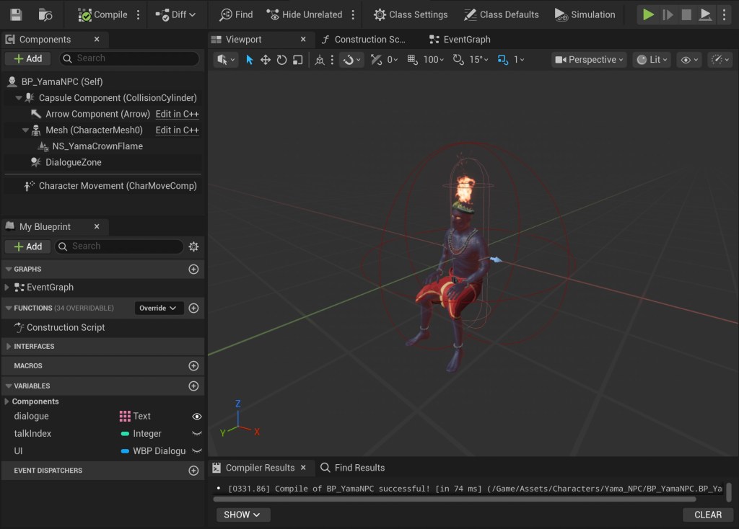Select the scale gizmo tool
The height and width of the screenshot is (529, 739).
click(x=297, y=60)
